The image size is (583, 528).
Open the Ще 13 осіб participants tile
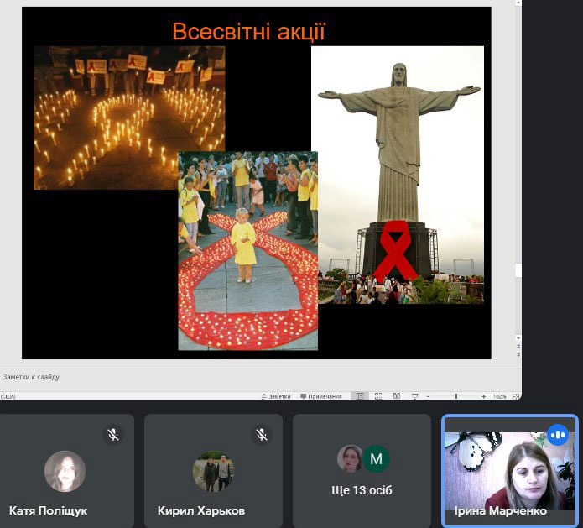point(362,471)
